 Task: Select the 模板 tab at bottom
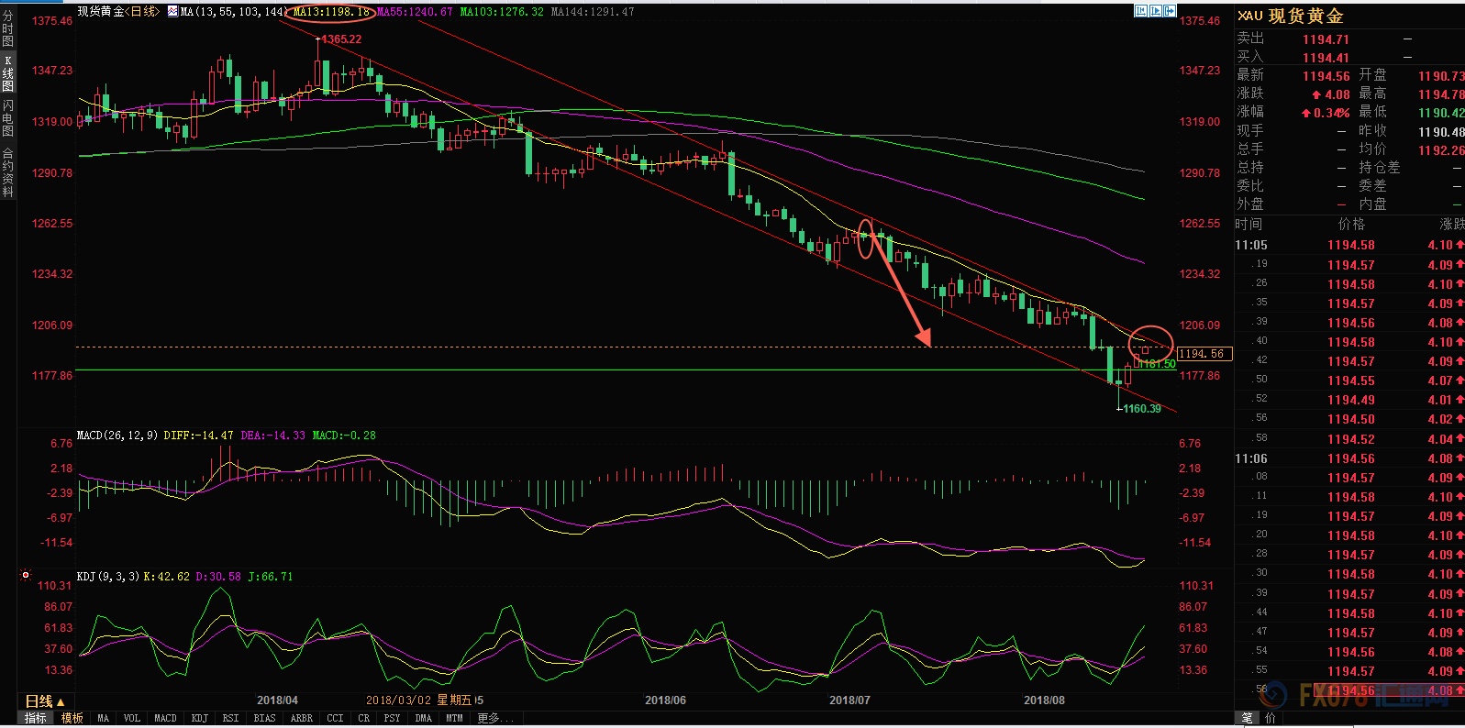click(x=72, y=718)
